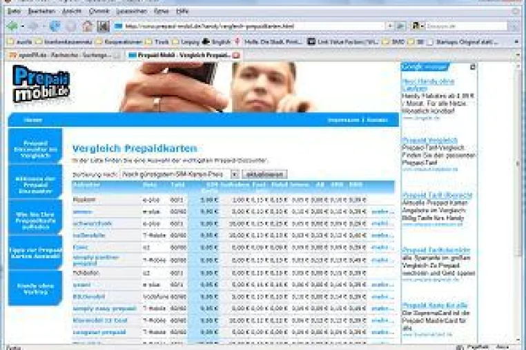This screenshot has width=526, height=350.
Task: Open the Chronik menu
Action: coord(99,11)
